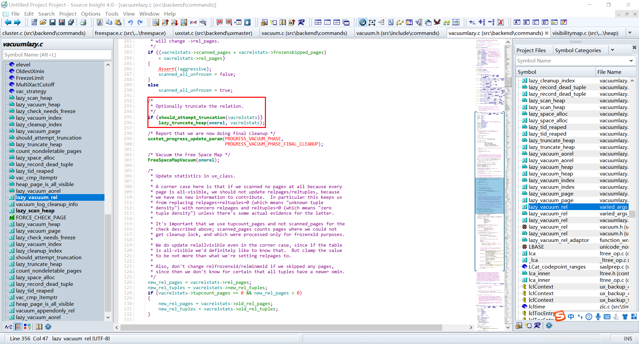Toggle window layout C button
The image size is (639, 344).
[x=535, y=22]
